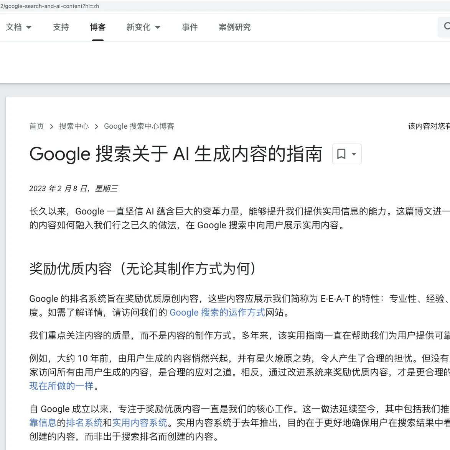Follow the 现在所做的一样 link

pyautogui.click(x=61, y=386)
